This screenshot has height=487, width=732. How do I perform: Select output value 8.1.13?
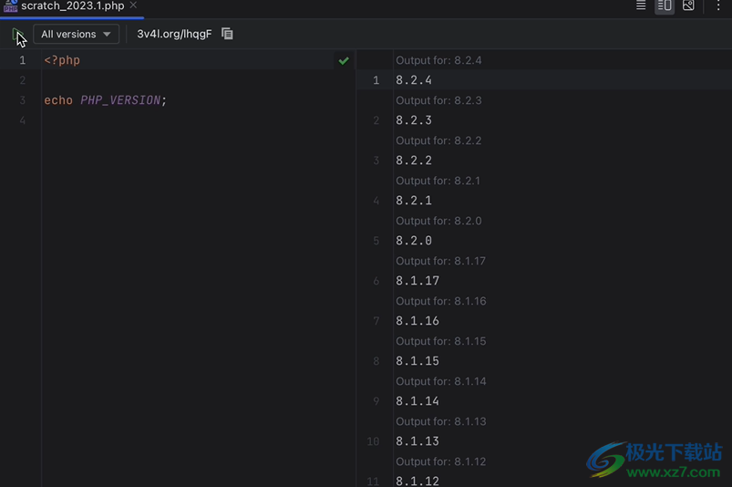point(418,441)
